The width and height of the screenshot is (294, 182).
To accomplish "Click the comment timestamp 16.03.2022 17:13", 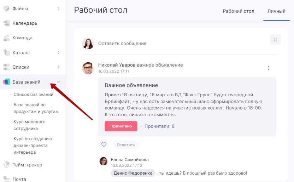I will [x=127, y=165].
